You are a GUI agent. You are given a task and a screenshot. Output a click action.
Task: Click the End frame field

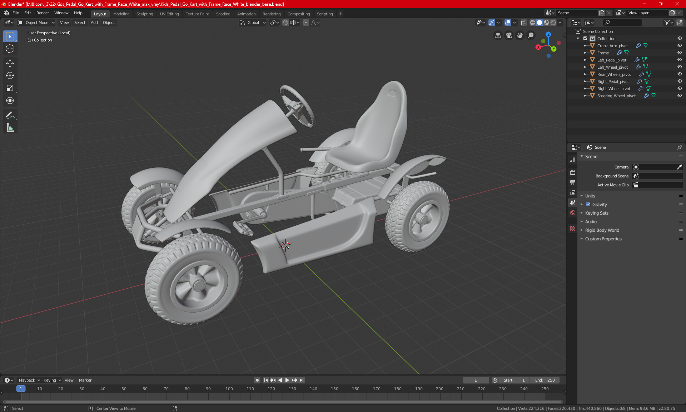tap(545, 380)
